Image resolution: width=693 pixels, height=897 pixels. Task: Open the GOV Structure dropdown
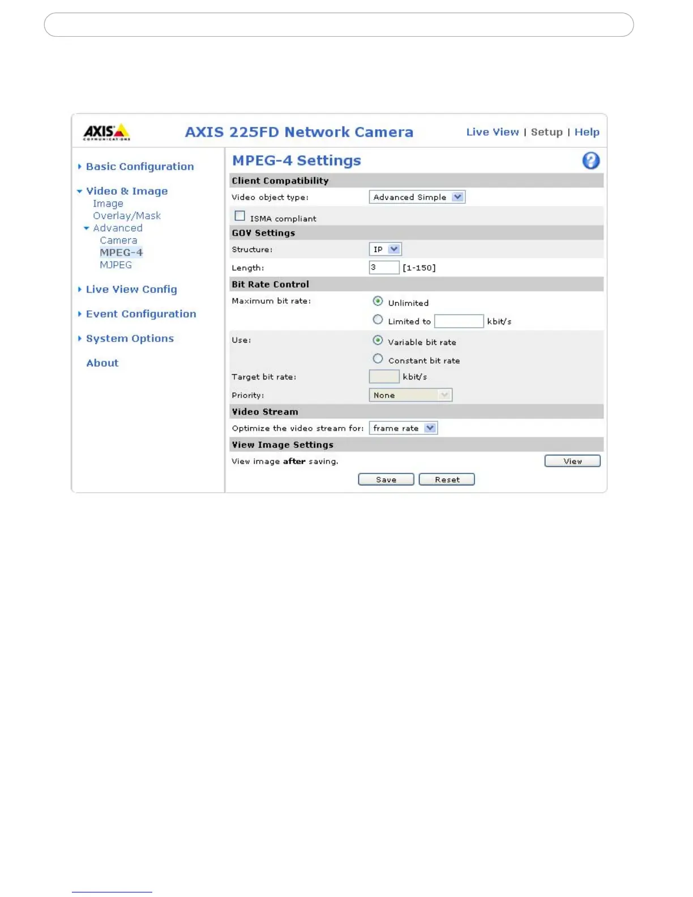tap(385, 249)
